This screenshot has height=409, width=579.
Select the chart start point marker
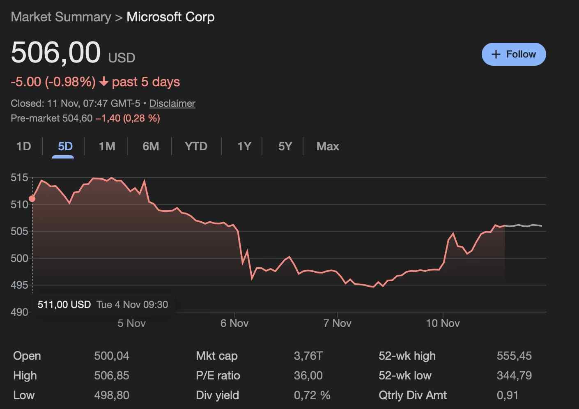[32, 198]
